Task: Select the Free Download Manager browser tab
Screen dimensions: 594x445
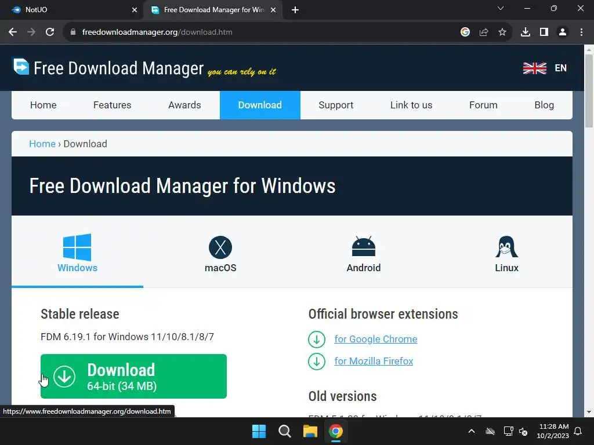Action: pyautogui.click(x=213, y=10)
